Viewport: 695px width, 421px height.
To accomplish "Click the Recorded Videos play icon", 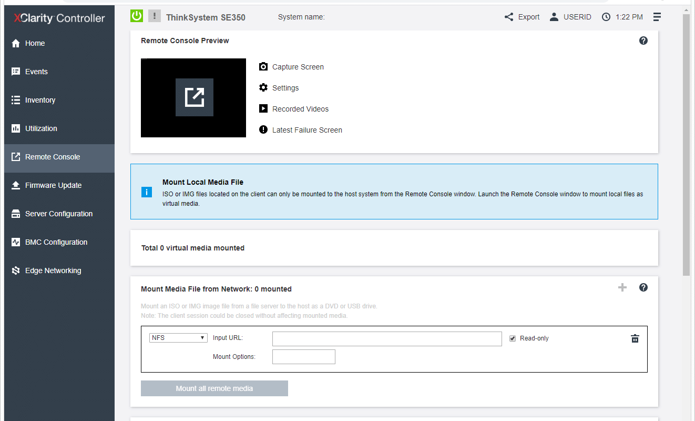I will (263, 109).
